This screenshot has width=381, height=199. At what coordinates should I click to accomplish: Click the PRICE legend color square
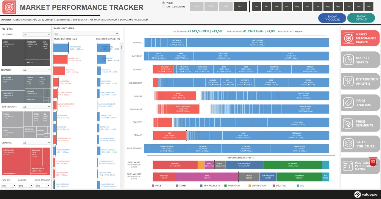pyautogui.click(x=153, y=186)
